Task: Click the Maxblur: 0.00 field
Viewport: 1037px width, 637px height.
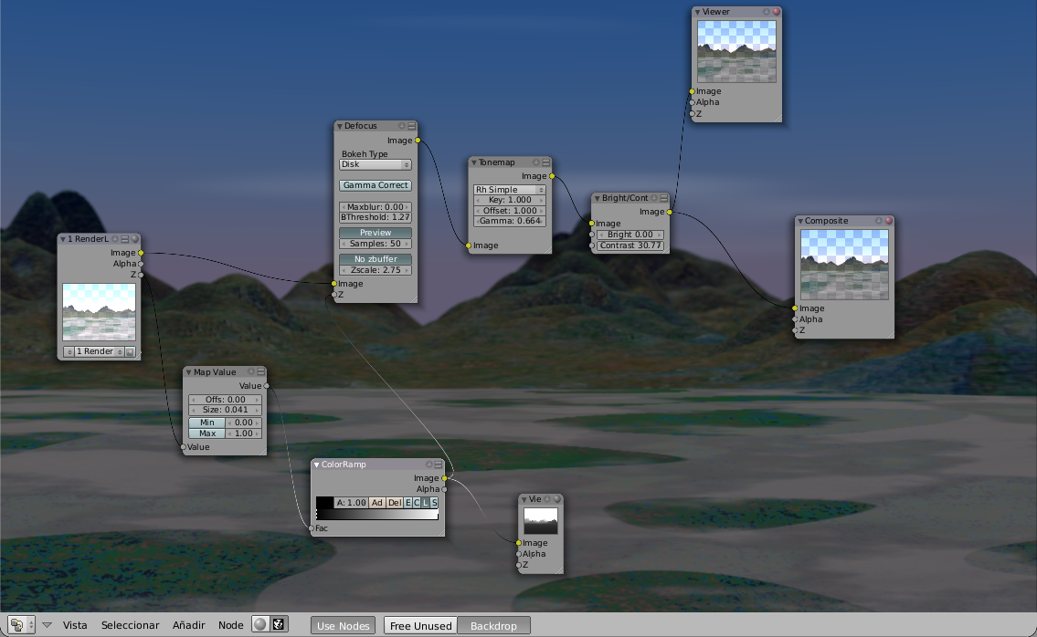Action: click(x=375, y=207)
